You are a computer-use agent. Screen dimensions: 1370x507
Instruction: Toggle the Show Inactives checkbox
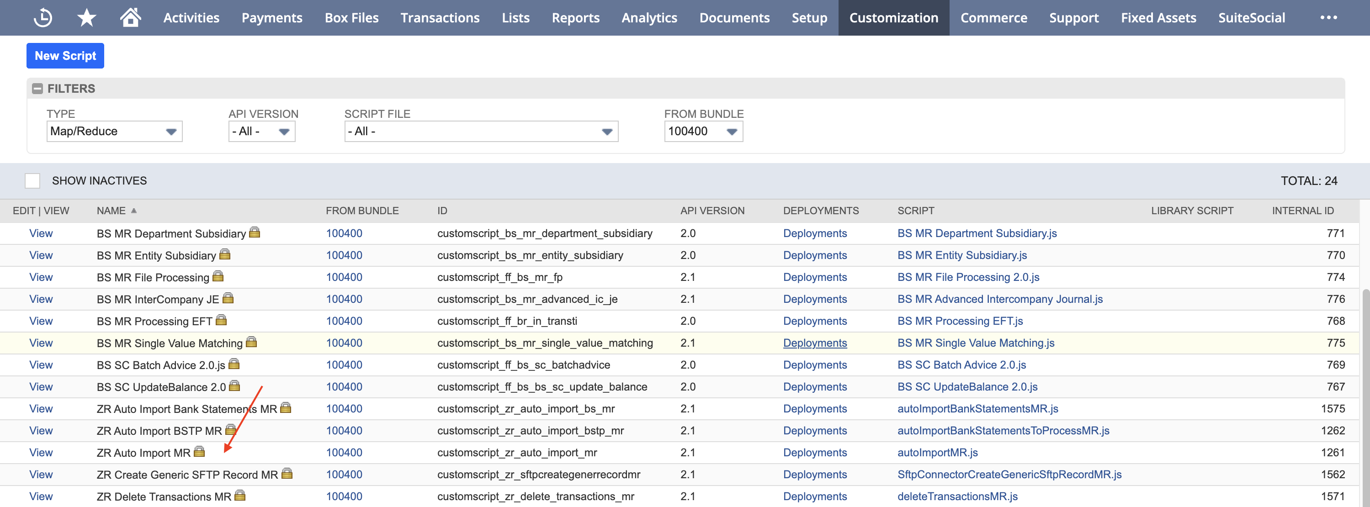pos(32,181)
